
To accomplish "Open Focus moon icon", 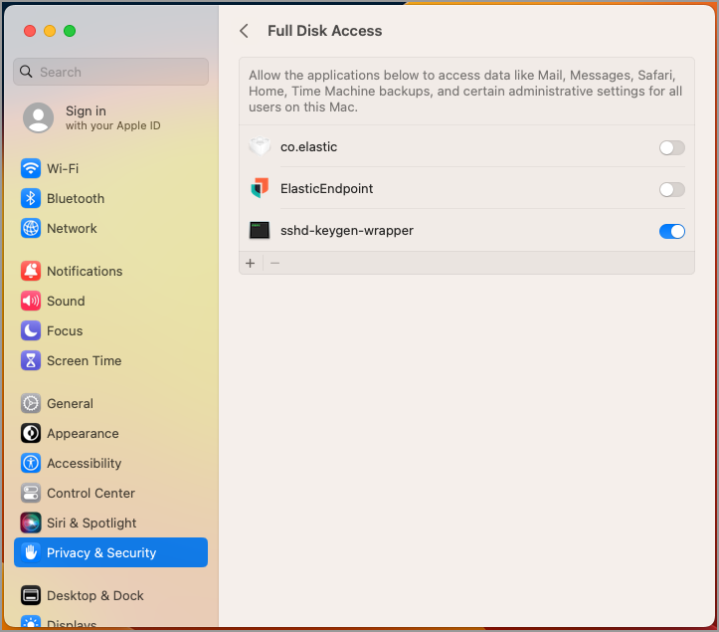I will pos(31,330).
